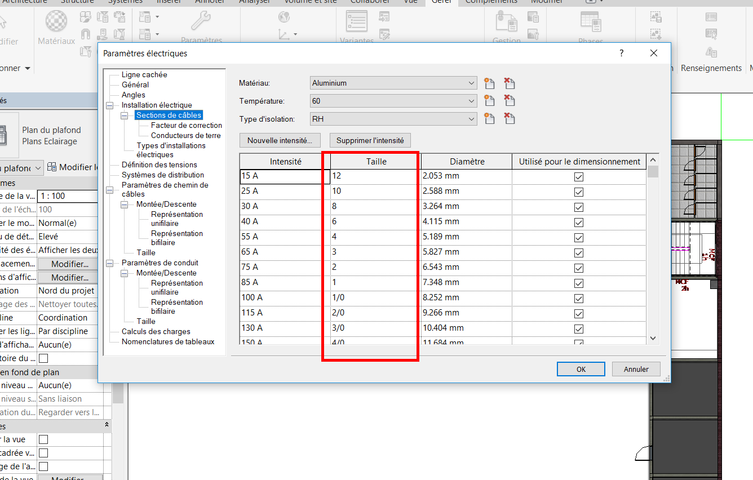Click the 15 A intensity input cell
This screenshot has height=480, width=753.
284,176
